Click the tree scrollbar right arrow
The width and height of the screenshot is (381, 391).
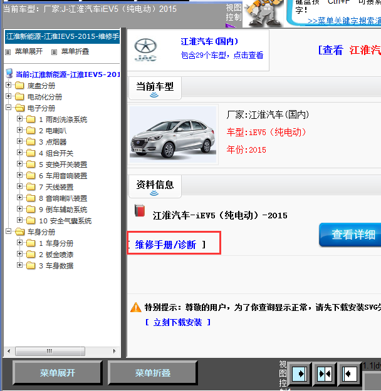coord(114,351)
